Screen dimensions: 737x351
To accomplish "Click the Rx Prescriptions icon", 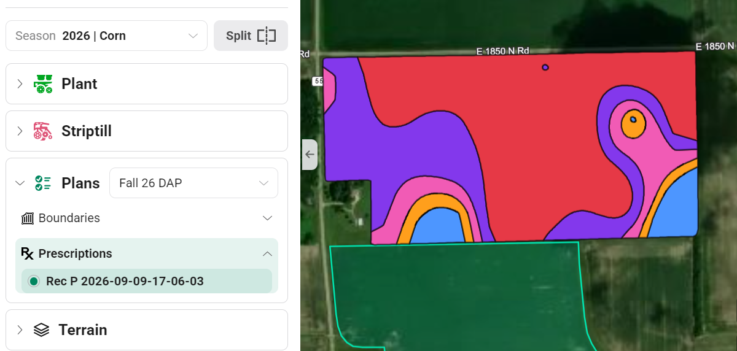I will click(27, 253).
